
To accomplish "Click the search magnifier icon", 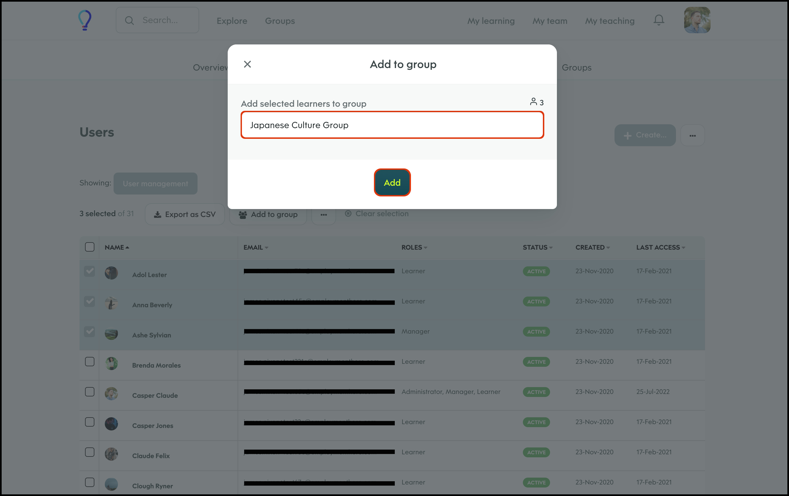I will click(129, 20).
